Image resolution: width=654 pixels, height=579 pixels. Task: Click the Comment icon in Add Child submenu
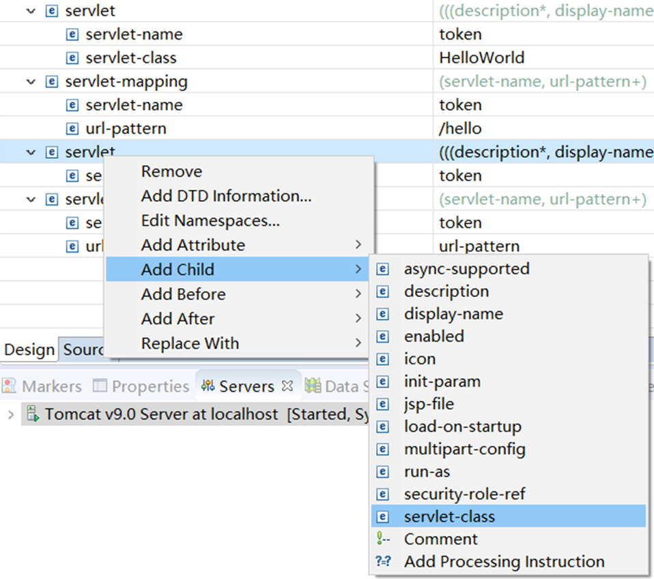pos(382,539)
